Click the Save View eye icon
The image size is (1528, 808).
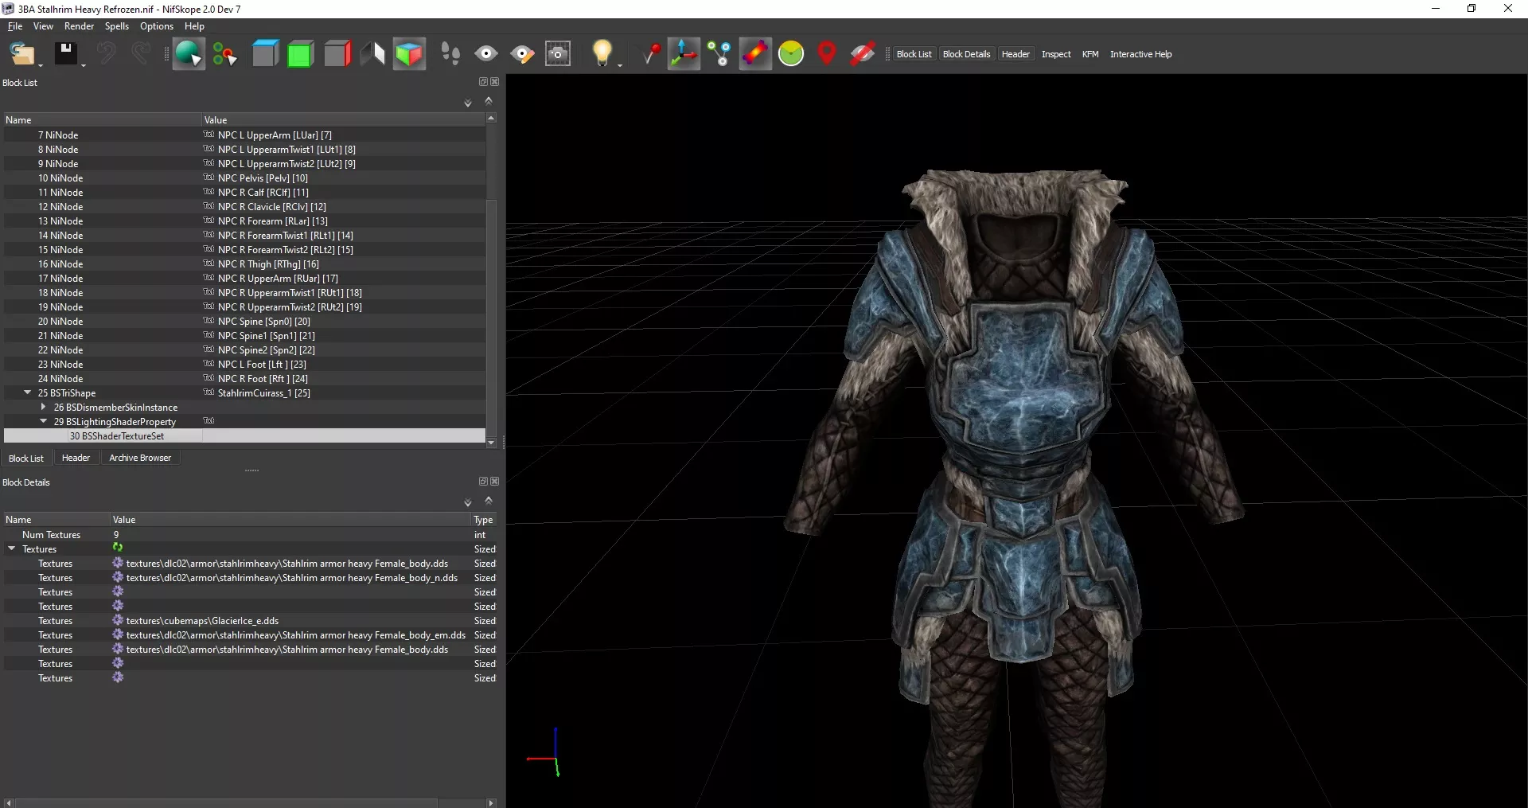pos(486,54)
